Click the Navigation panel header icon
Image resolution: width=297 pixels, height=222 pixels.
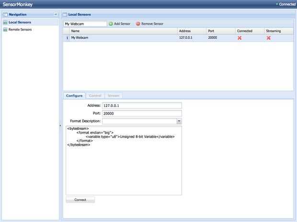pyautogui.click(x=5, y=14)
